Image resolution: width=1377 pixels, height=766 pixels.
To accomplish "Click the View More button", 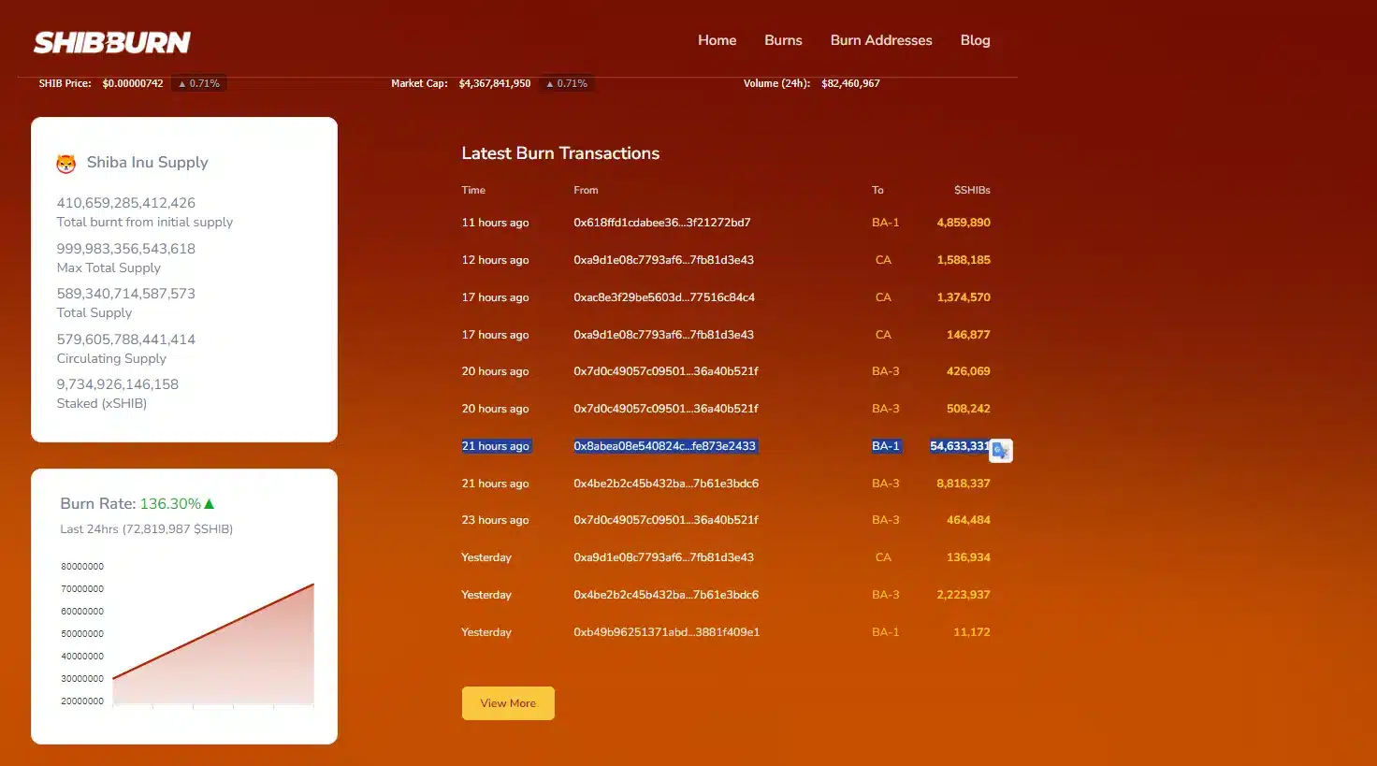I will point(508,703).
